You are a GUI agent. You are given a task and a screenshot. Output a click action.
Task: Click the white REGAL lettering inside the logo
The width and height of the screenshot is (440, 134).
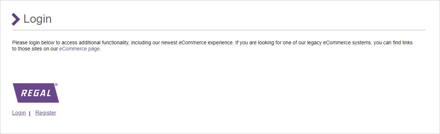pos(36,93)
